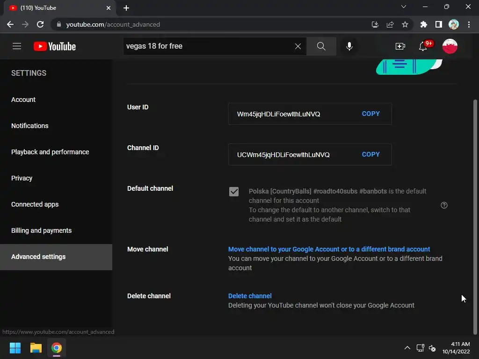Screen dimensions: 479x359
Task: Click the Default channel help icon
Action: 444,205
